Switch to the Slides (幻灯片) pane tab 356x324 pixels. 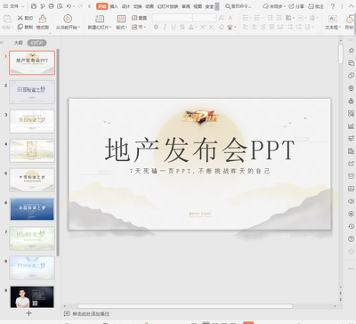(37, 43)
